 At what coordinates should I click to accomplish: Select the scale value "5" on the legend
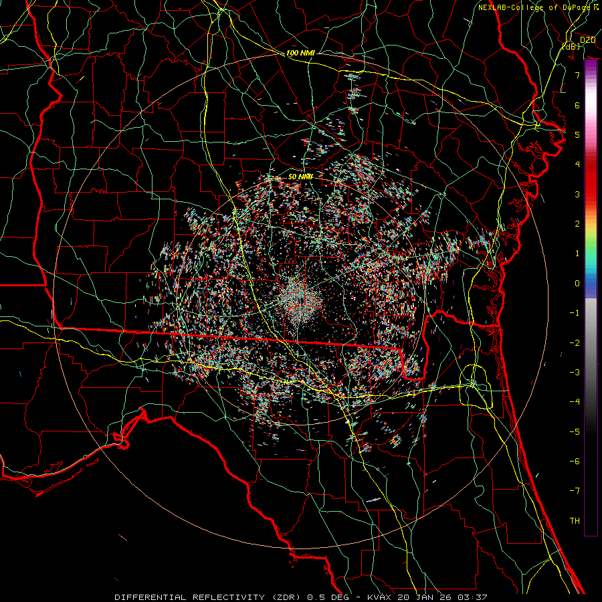tap(577, 134)
